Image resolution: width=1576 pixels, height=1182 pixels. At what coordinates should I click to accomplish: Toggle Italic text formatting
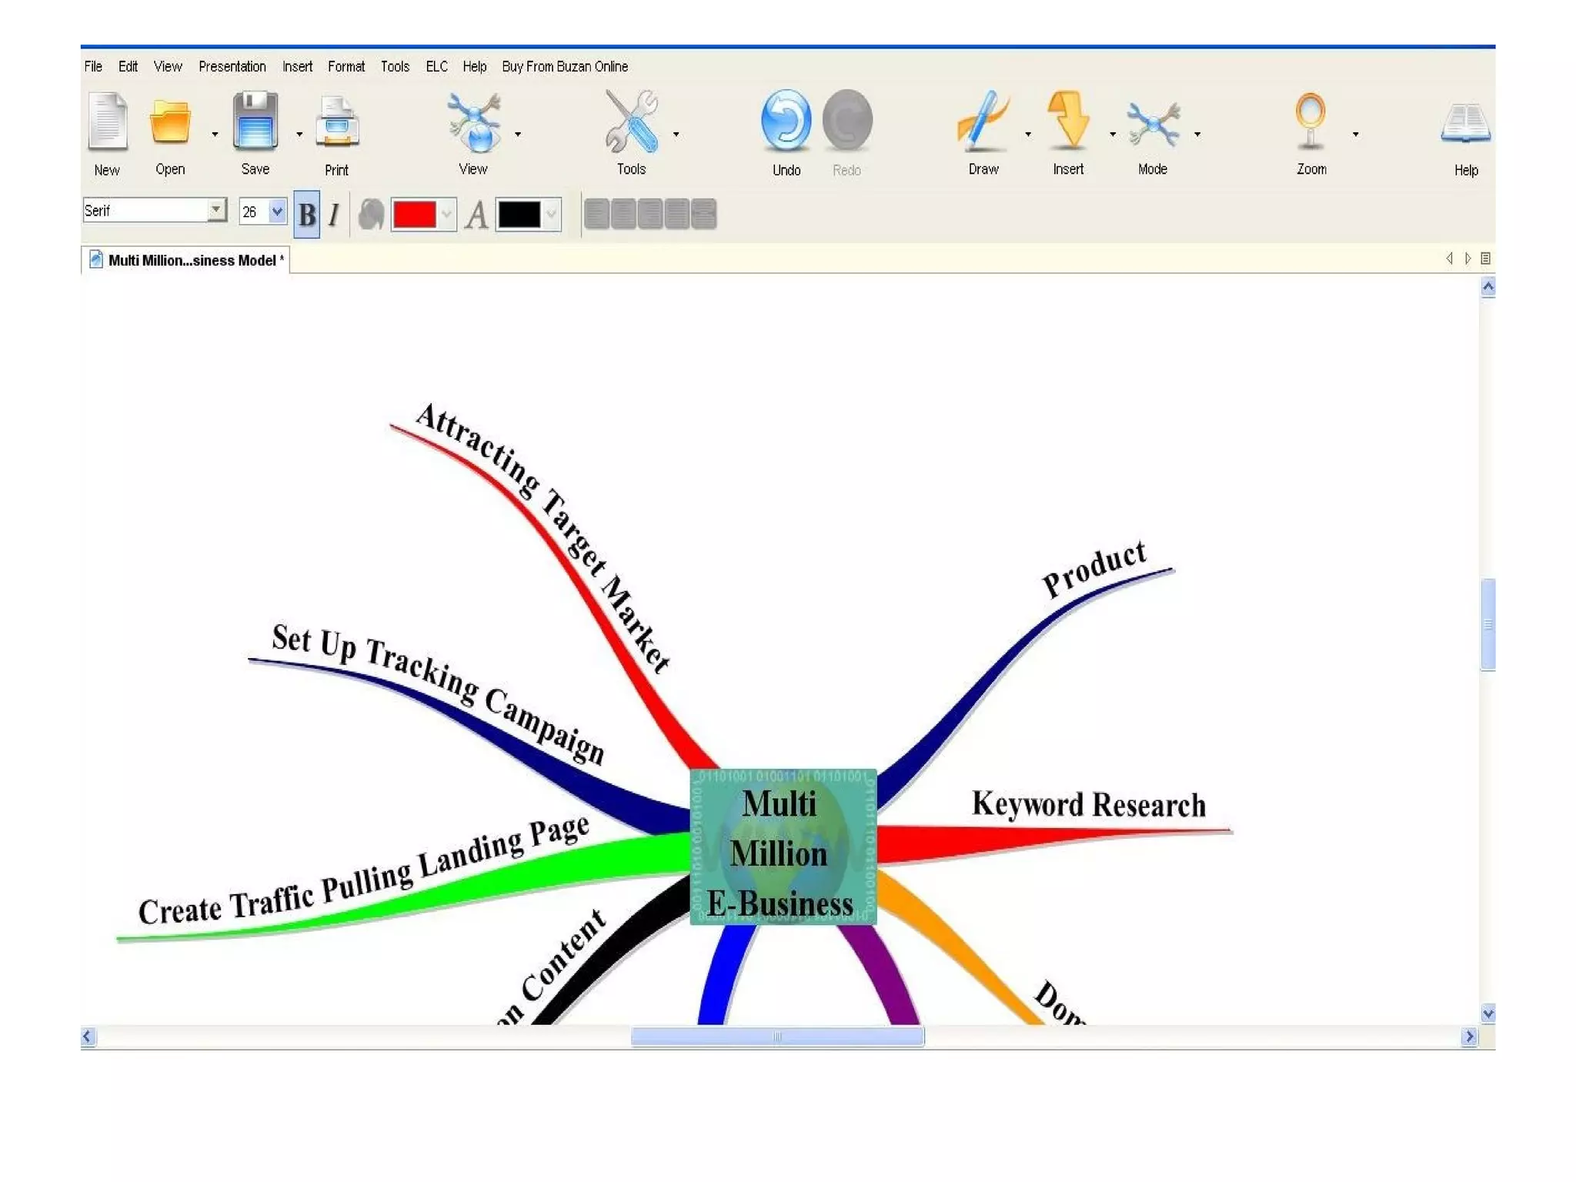coord(333,215)
